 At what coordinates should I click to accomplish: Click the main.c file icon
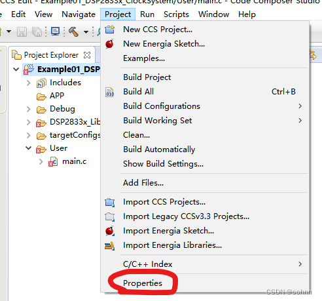pyautogui.click(x=53, y=162)
